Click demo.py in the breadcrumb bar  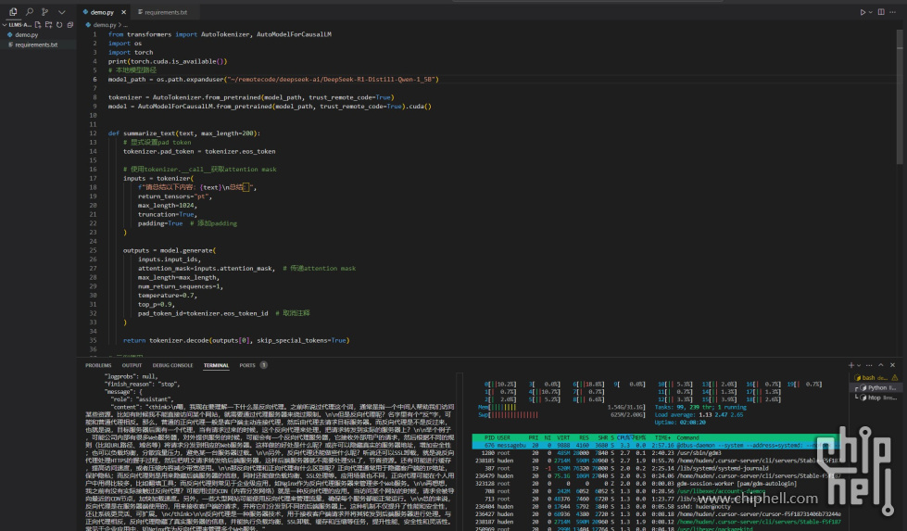tap(104, 25)
